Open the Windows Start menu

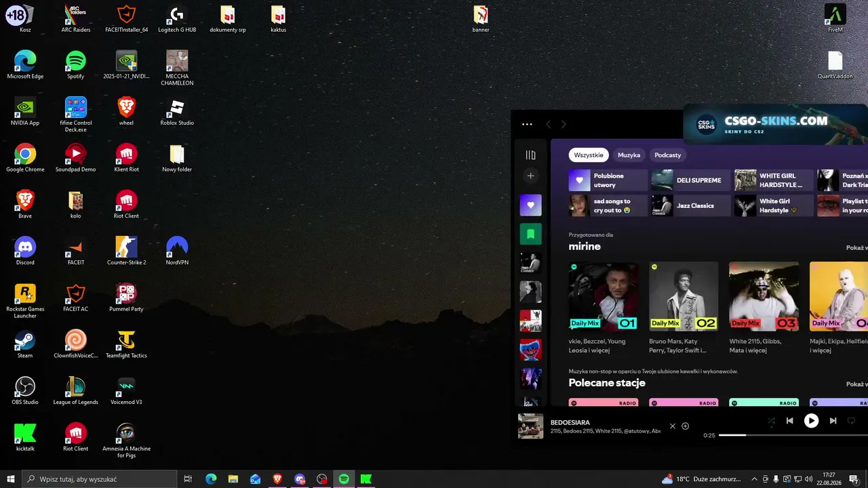[11, 479]
